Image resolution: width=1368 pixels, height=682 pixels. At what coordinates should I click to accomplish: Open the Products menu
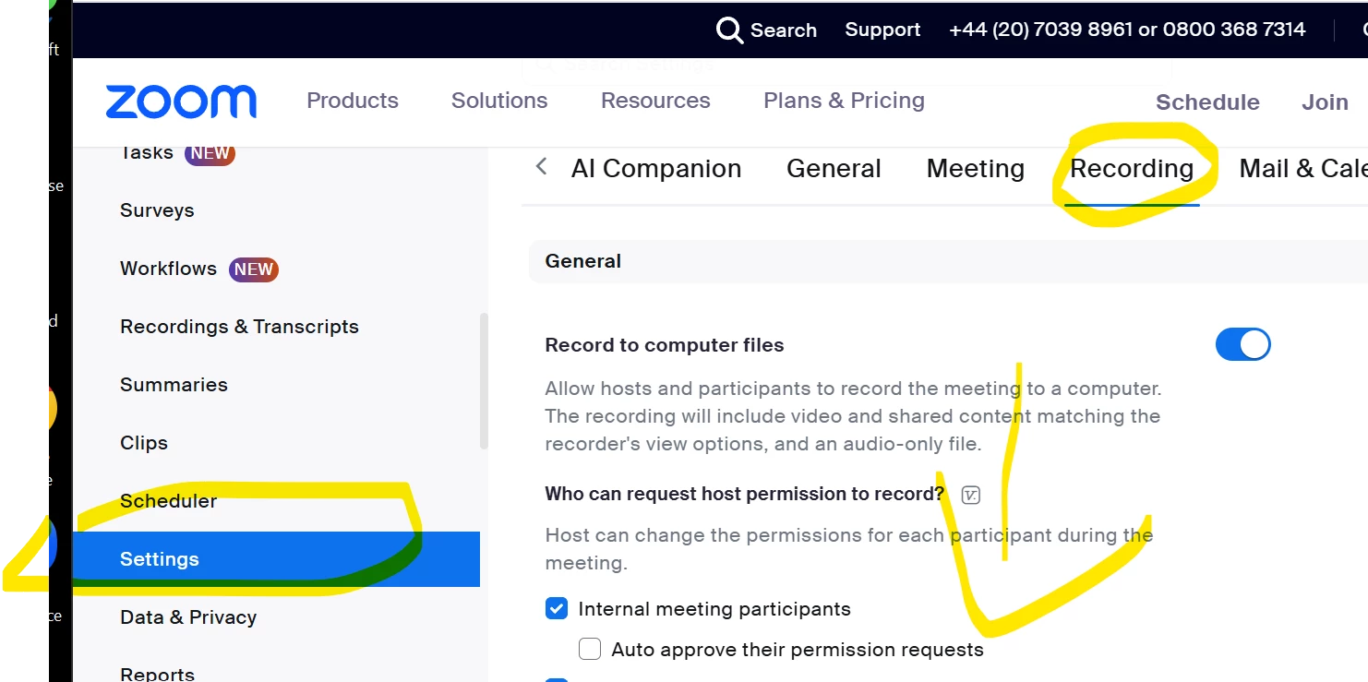[x=353, y=101]
